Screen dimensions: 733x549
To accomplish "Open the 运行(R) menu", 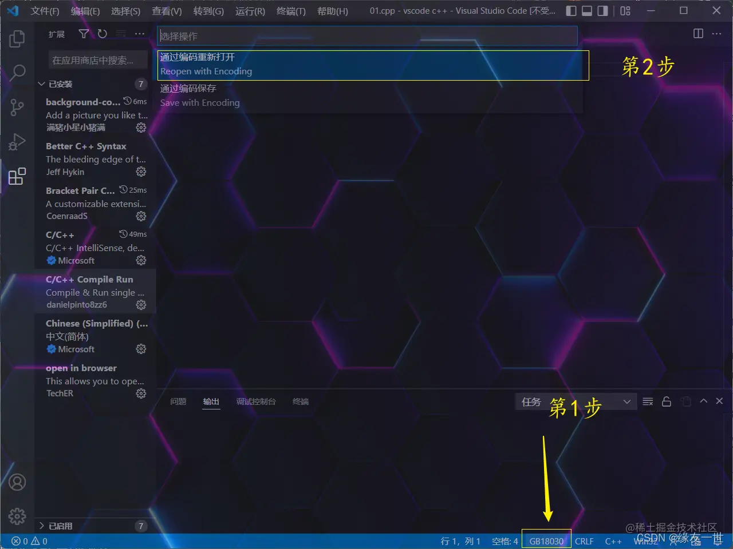I will 250,11.
